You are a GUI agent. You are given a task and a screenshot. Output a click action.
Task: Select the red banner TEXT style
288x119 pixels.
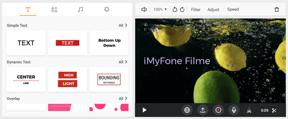pyautogui.click(x=67, y=43)
